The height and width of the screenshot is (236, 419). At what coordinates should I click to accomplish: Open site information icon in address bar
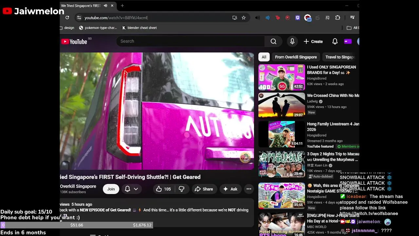[x=79, y=18]
